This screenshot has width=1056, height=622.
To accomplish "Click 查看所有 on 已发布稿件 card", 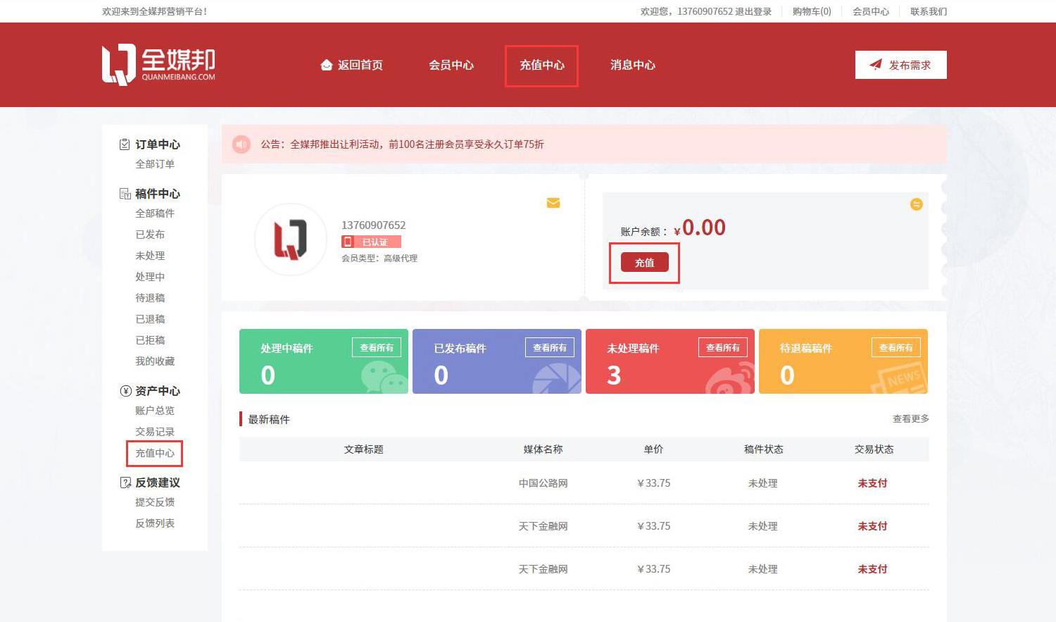I will coord(550,347).
